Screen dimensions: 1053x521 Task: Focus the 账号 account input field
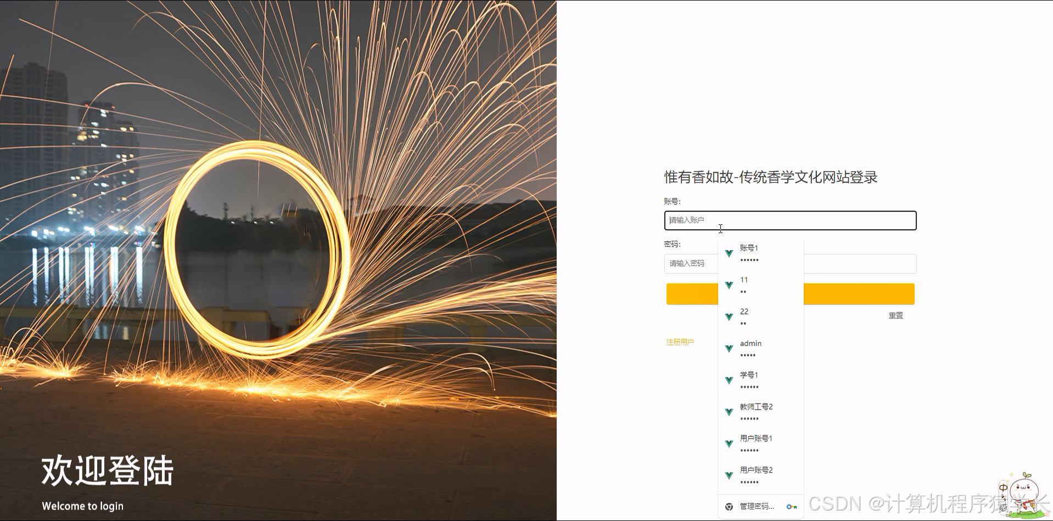tap(790, 220)
